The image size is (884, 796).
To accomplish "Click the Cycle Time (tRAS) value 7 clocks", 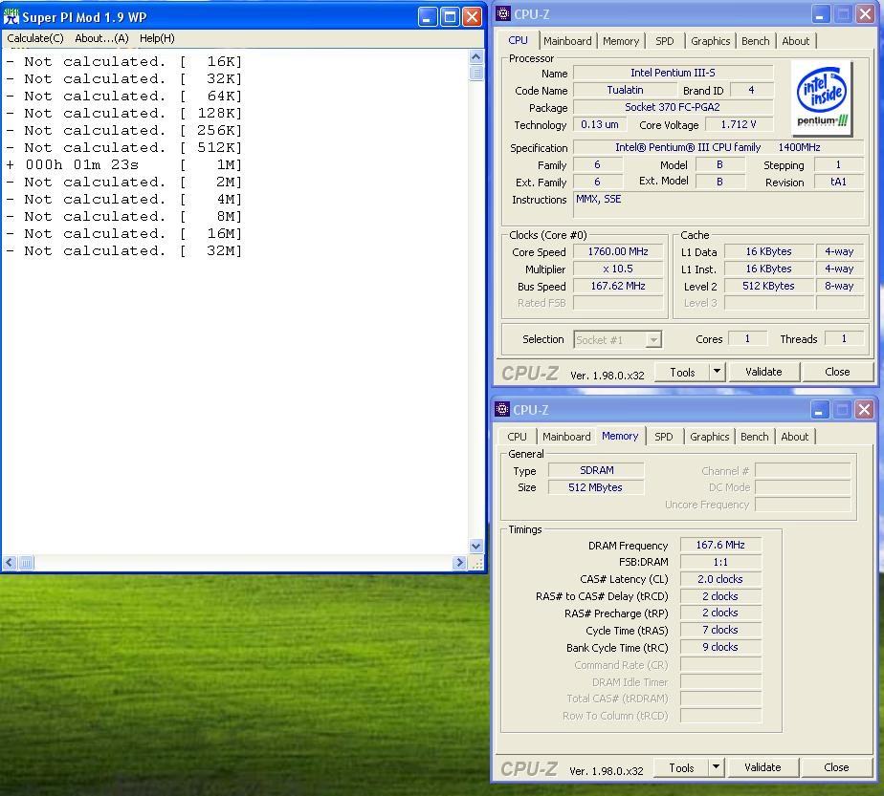I will [x=720, y=630].
